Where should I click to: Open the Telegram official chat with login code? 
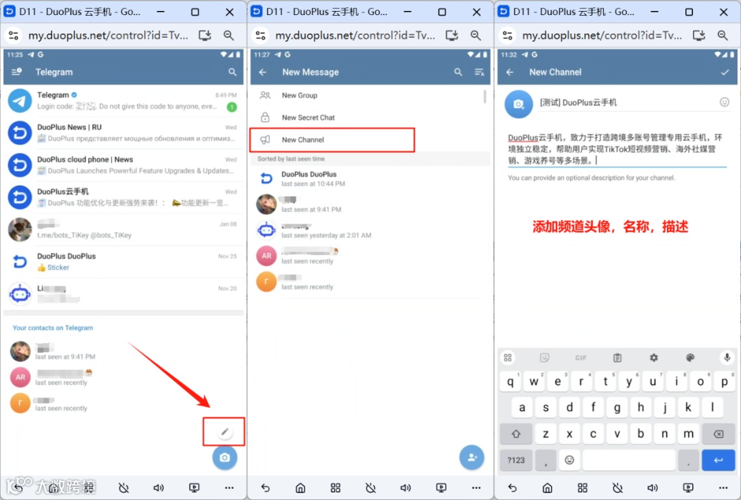[x=123, y=101]
